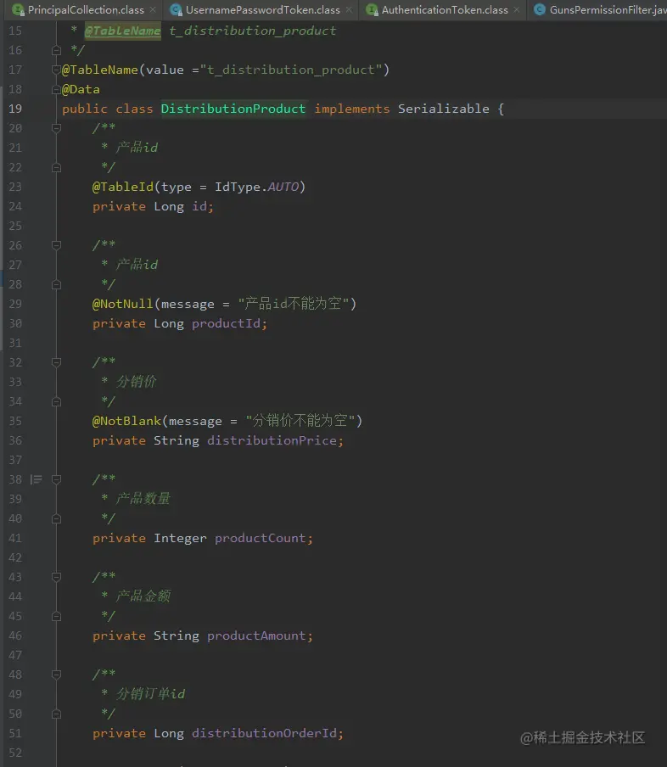The width and height of the screenshot is (667, 767).
Task: Click the distributionPrice field name
Action: [272, 440]
